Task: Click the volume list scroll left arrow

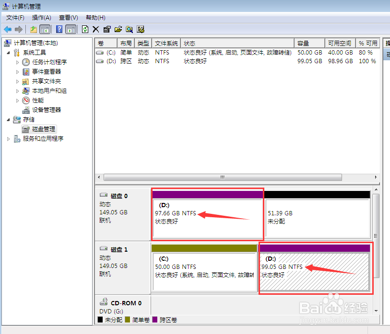Action: pos(99,177)
